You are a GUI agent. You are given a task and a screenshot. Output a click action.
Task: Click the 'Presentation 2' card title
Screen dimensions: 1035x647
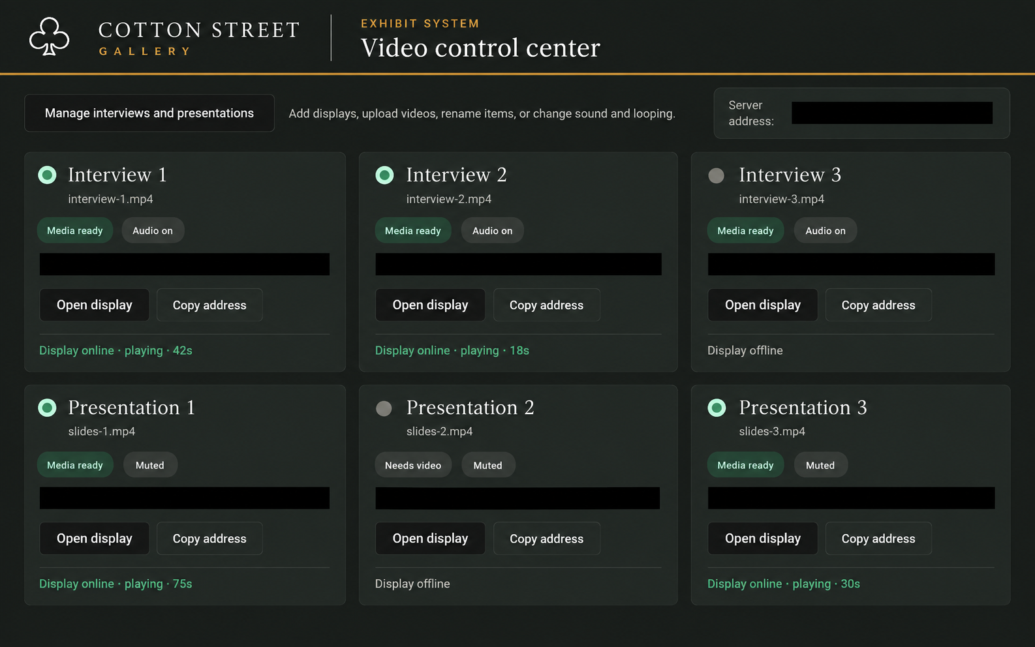coord(470,408)
